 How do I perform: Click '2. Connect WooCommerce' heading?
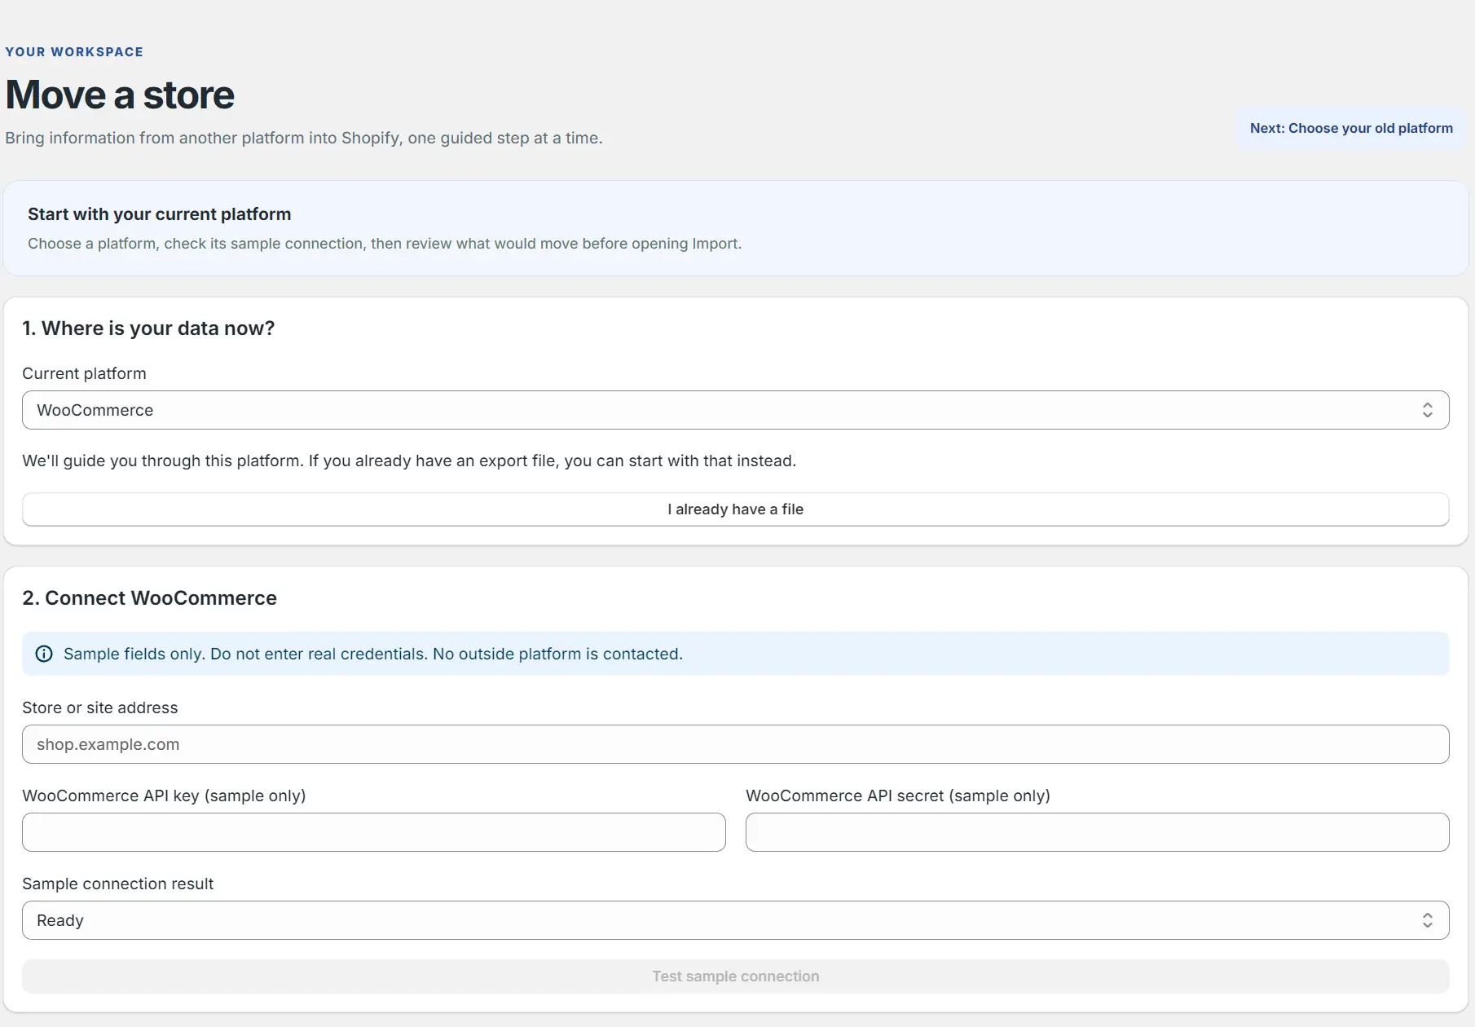(x=149, y=597)
